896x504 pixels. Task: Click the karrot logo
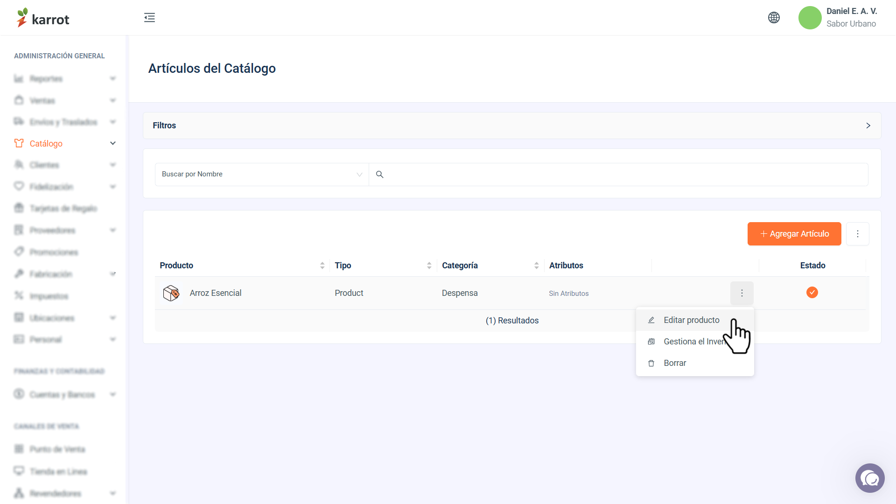coord(43,18)
